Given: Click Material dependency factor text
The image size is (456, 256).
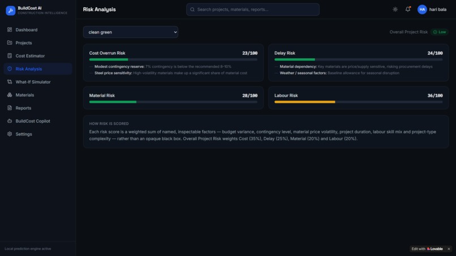Looking at the screenshot, I should pos(356,67).
